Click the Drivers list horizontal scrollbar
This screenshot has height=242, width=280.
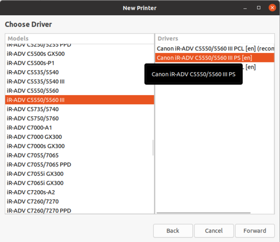(x=204, y=213)
